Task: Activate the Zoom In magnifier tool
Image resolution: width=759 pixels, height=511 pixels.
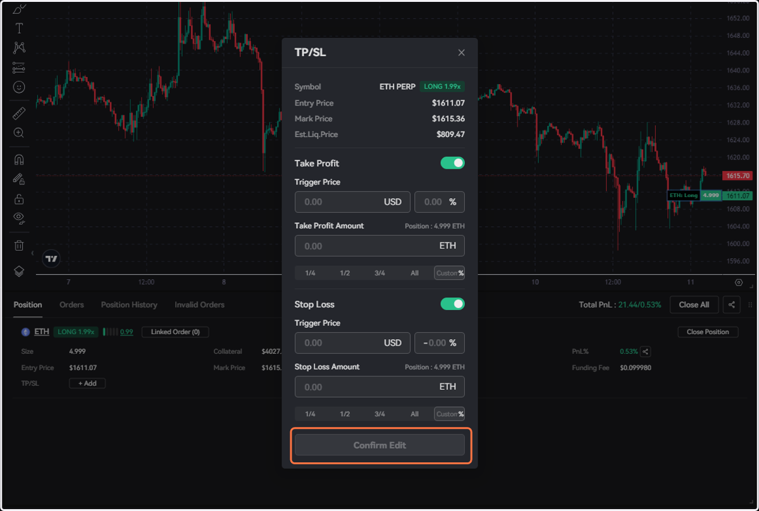Action: click(x=19, y=133)
